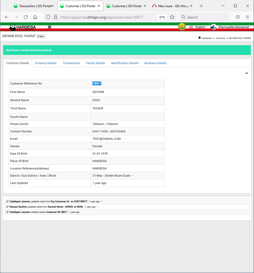The width and height of the screenshot is (254, 273).
Task: Click the Last Updated value 1 year ago
Action: point(99,183)
